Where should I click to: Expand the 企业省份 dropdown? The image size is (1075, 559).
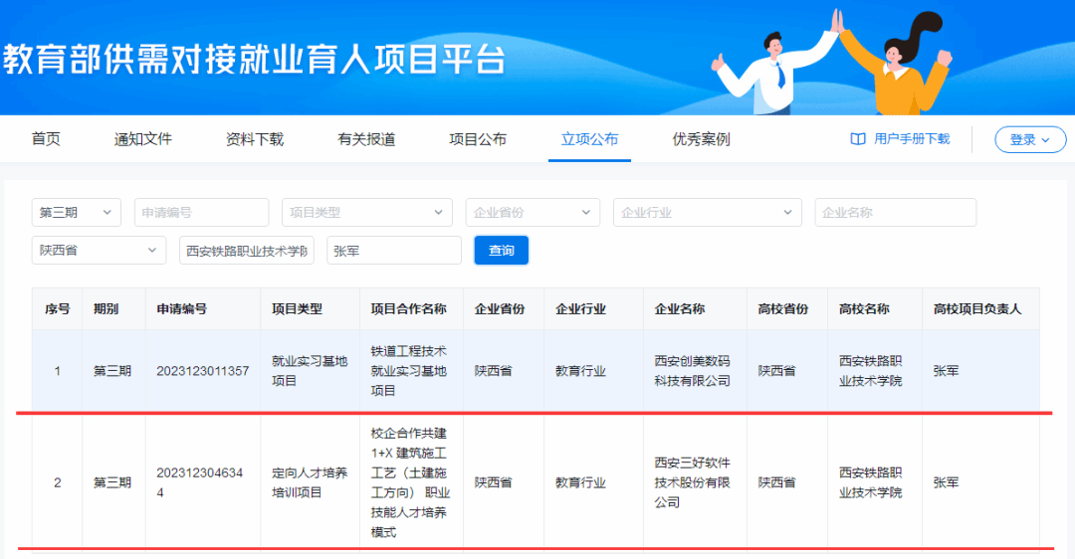[x=533, y=213]
